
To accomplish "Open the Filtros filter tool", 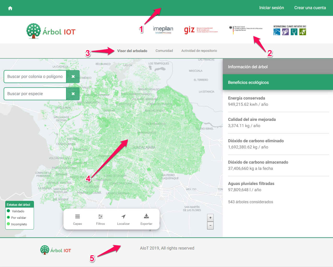I will (x=101, y=220).
